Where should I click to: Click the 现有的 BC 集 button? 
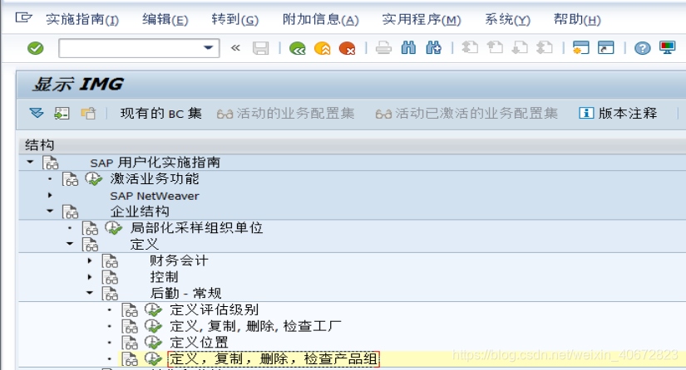coord(161,114)
